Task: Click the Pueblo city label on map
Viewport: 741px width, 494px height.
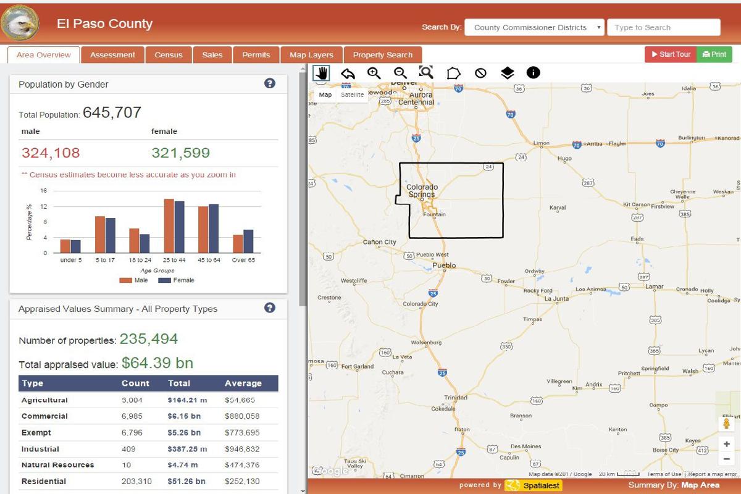Action: [x=444, y=266]
